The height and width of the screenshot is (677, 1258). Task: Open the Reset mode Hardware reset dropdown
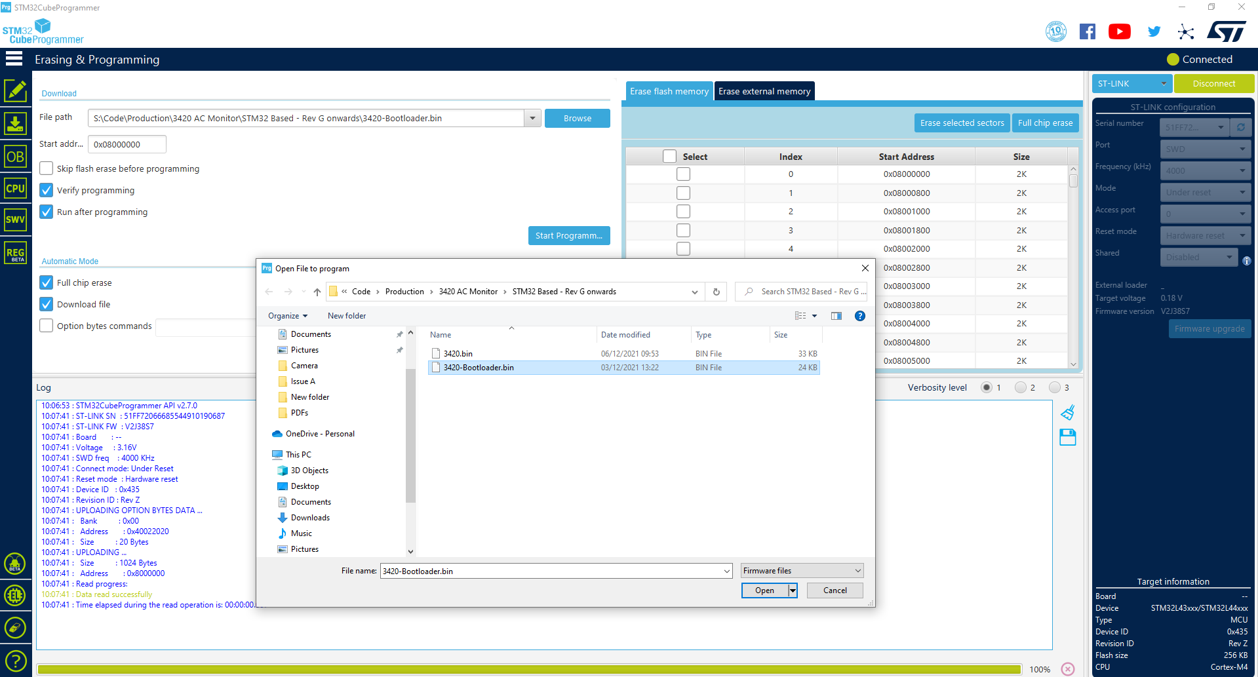pyautogui.click(x=1205, y=235)
